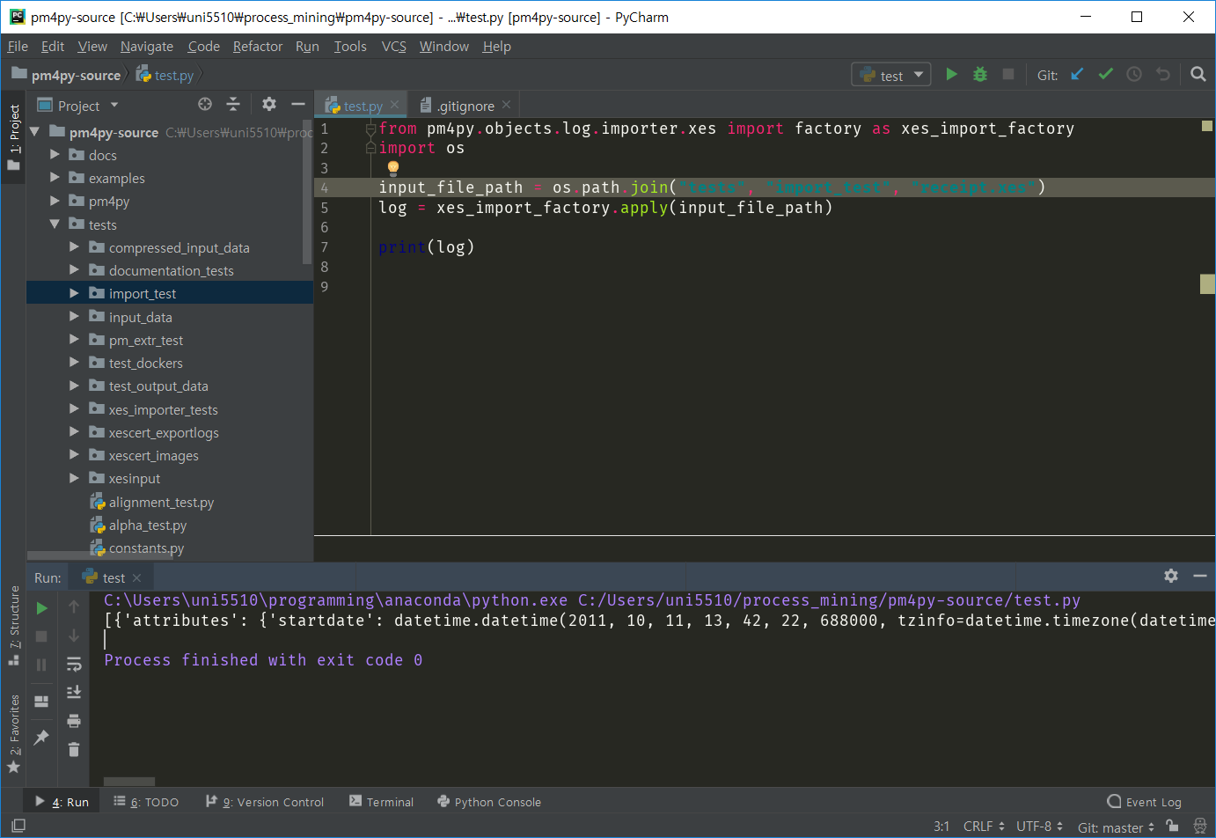Open the Terminal tool window
Screen dimensions: 1216x838
click(x=381, y=802)
